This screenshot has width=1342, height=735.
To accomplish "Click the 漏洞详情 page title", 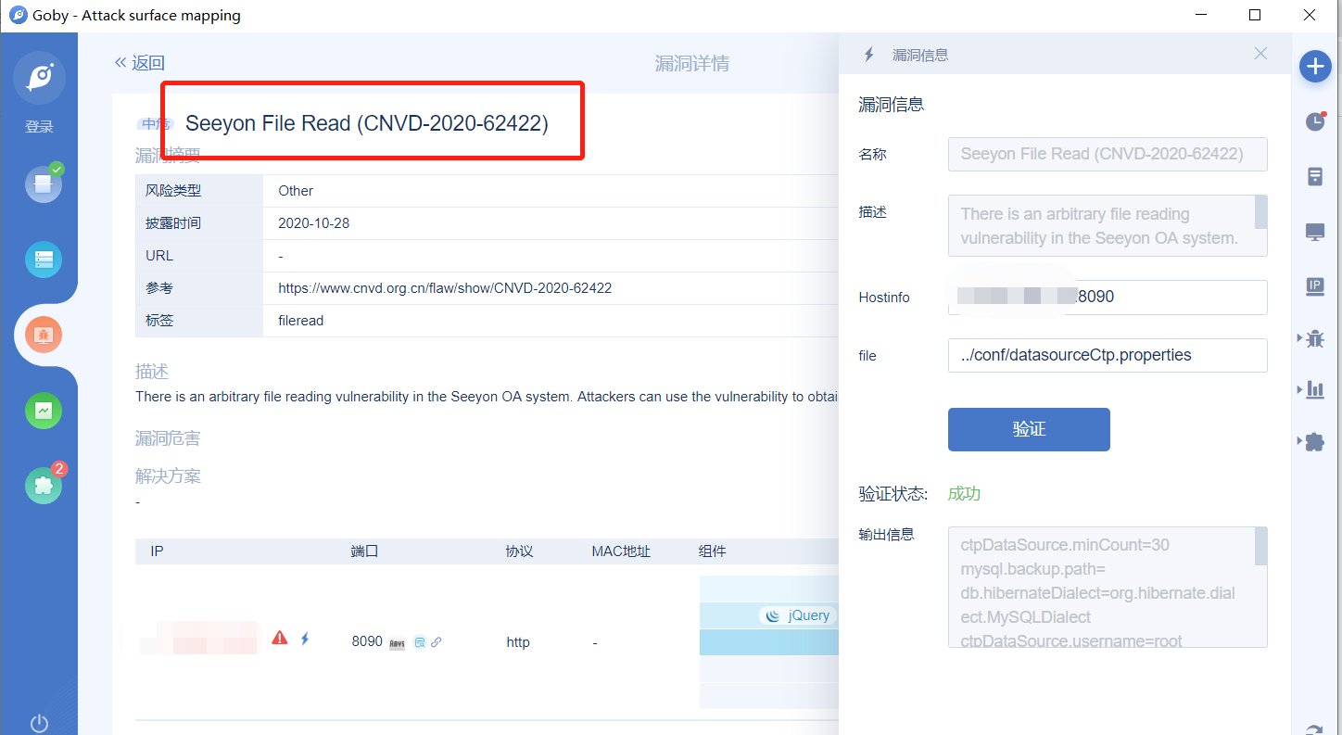I will tap(691, 63).
